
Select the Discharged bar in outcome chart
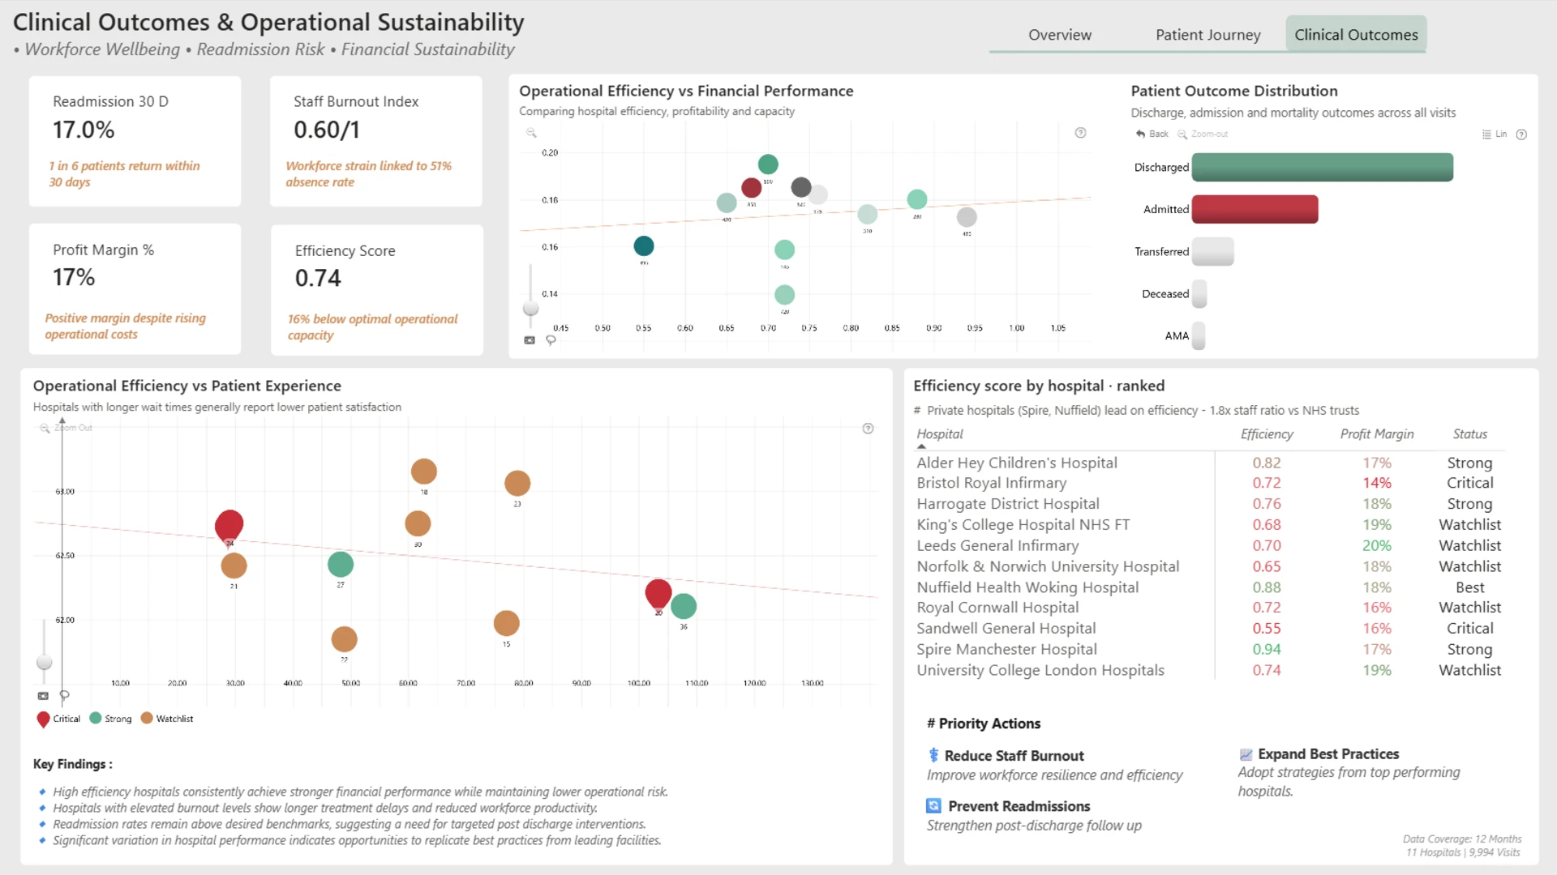click(1322, 167)
